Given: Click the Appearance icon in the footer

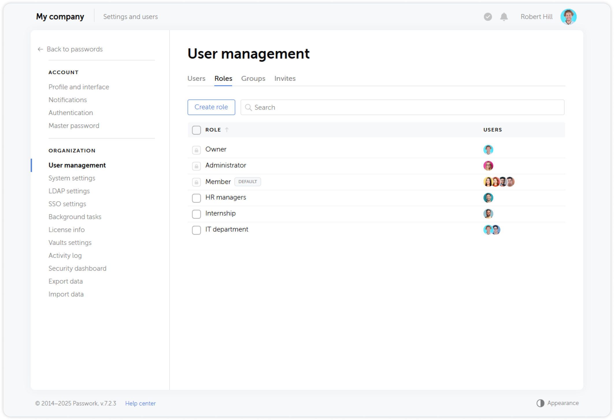Looking at the screenshot, I should point(540,403).
